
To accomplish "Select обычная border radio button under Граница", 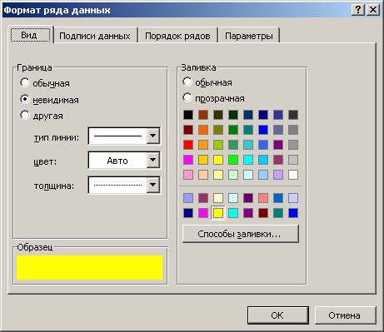I will point(25,82).
